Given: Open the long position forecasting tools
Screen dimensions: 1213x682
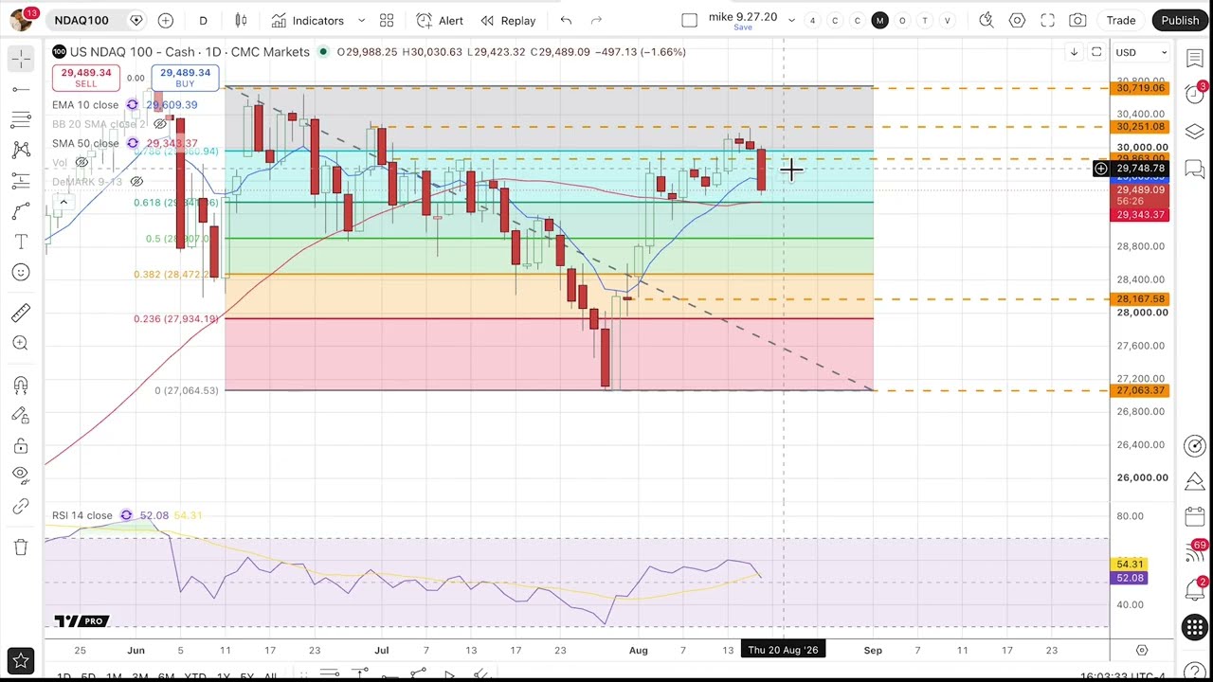Looking at the screenshot, I should [x=21, y=180].
